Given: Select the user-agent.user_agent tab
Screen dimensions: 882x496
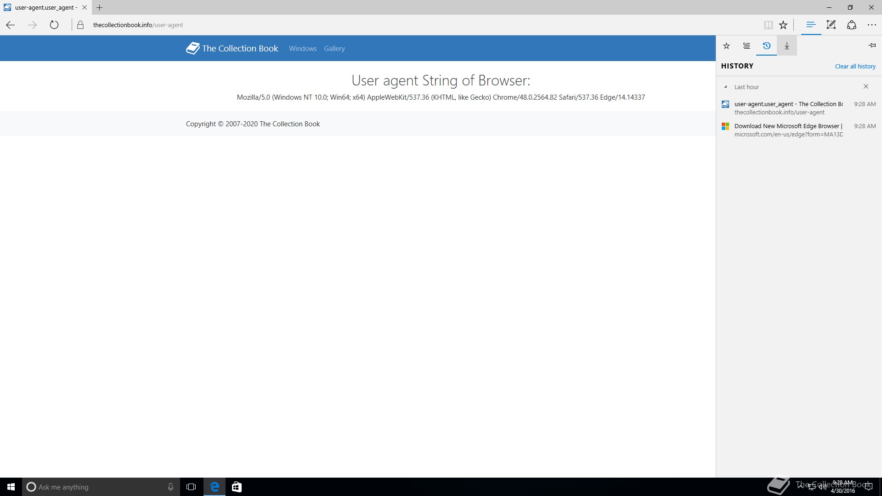Looking at the screenshot, I should coord(45,7).
